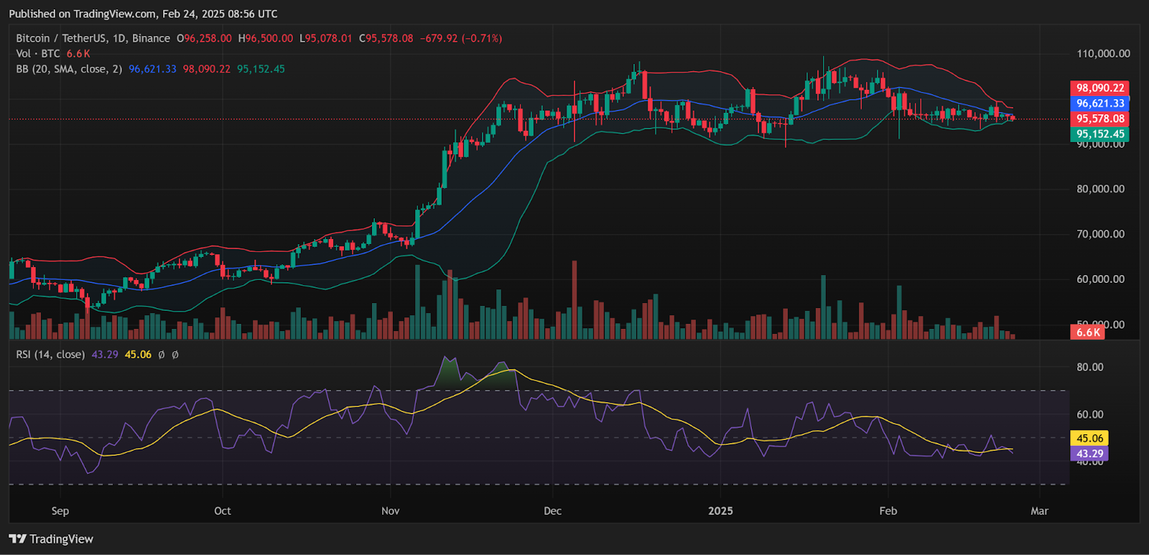This screenshot has width=1149, height=555.
Task: Click the 2025 label on the time axis
Action: 720,511
